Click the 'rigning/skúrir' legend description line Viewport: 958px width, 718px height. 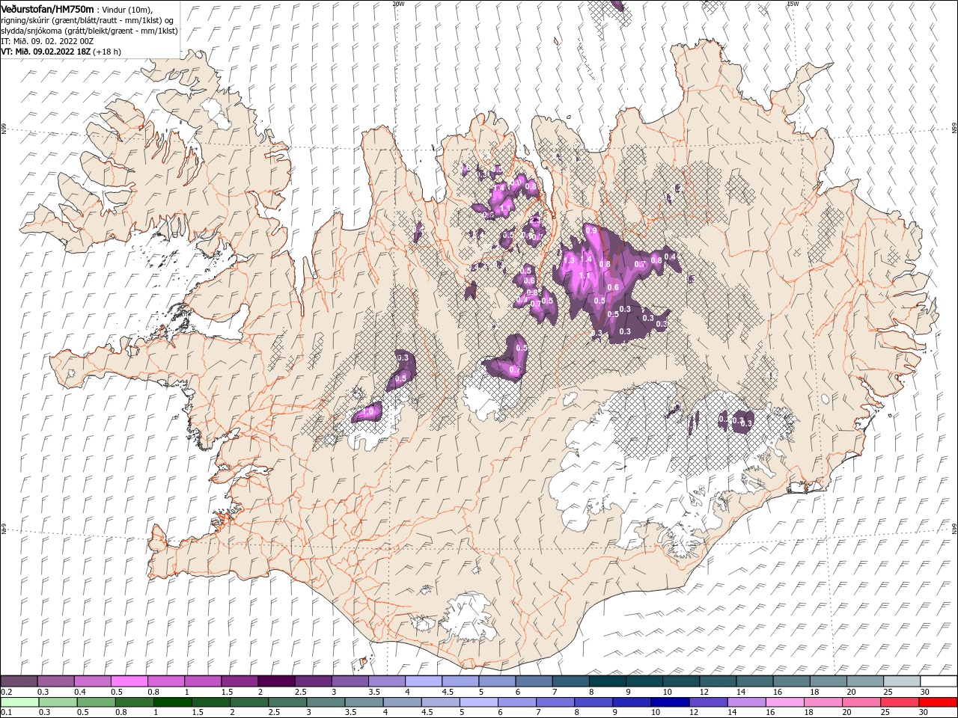point(88,19)
